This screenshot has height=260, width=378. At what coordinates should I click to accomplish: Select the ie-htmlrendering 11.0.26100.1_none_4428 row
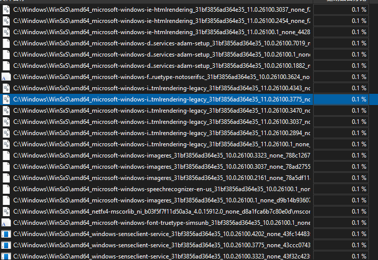pos(161,32)
